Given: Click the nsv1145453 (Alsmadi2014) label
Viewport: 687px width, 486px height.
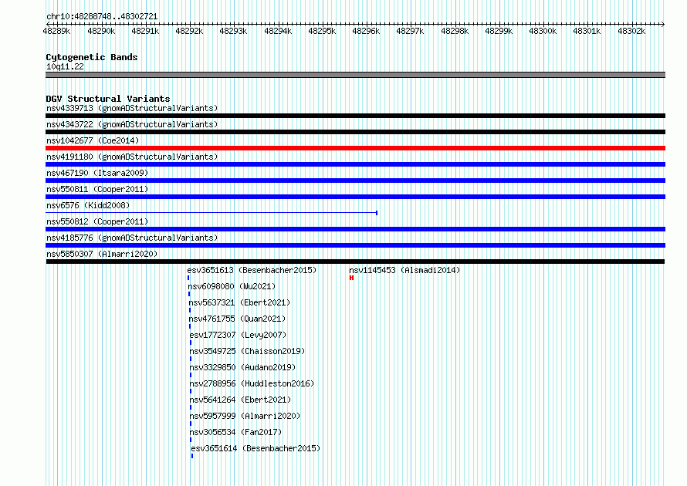Looking at the screenshot, I should pyautogui.click(x=404, y=270).
